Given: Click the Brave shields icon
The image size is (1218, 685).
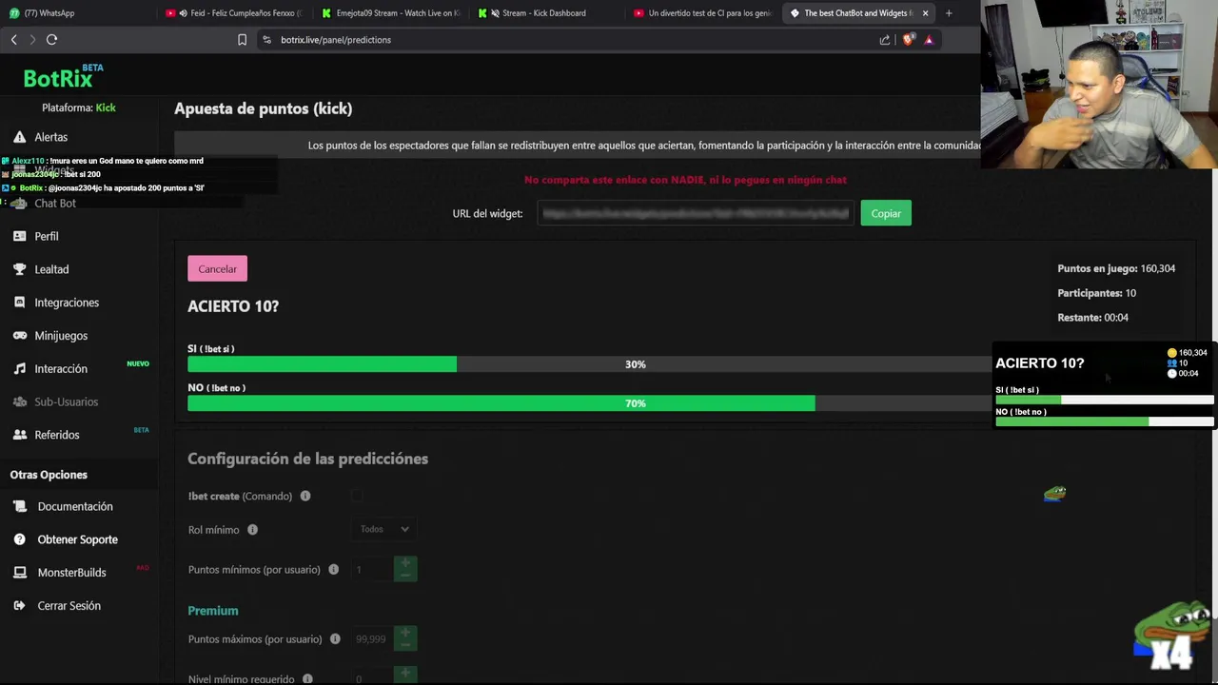Looking at the screenshot, I should pos(909,40).
